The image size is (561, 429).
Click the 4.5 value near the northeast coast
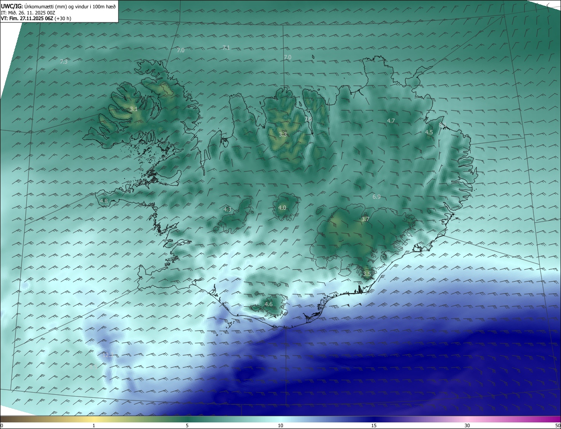[x=429, y=132]
